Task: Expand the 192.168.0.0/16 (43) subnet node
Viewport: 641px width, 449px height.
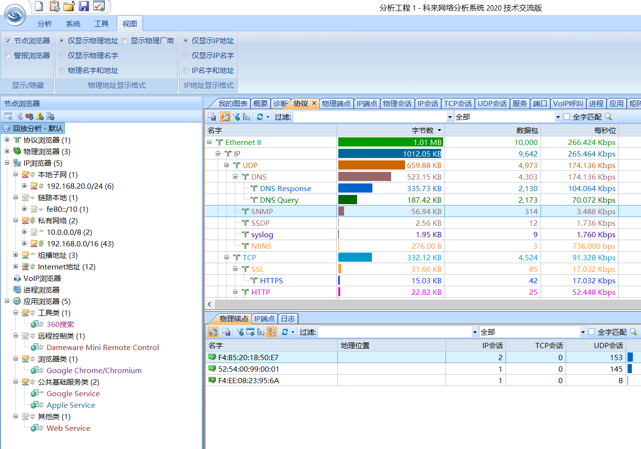Action: (x=25, y=244)
